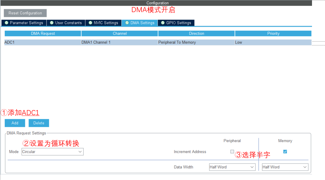Viewport: 325px width, 180px height.
Task: Switch to the NVIC Settings tab
Action: pyautogui.click(x=103, y=23)
